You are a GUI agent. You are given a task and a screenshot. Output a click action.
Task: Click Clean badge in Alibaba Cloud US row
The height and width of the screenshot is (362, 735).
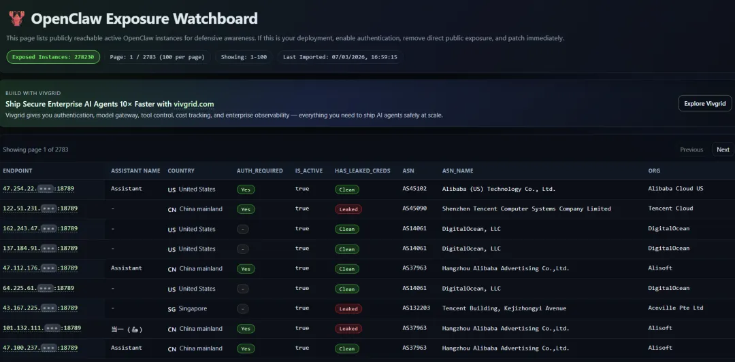(x=347, y=189)
